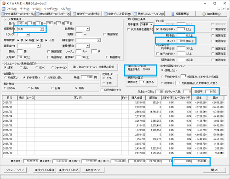Uncheck the 稍重 track condition checkbox
Viewport: 230px width, 179px height.
(x=27, y=40)
